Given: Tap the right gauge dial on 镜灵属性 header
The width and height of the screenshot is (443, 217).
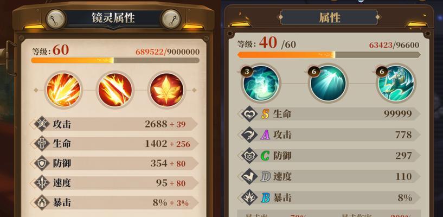Looking at the screenshot, I should pos(171,19).
